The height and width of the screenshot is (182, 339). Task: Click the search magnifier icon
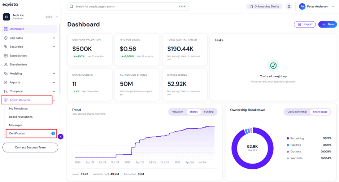pyautogui.click(x=71, y=6)
